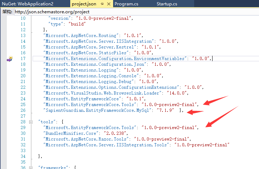
Task: Select the project.json tab
Action: 84,4
